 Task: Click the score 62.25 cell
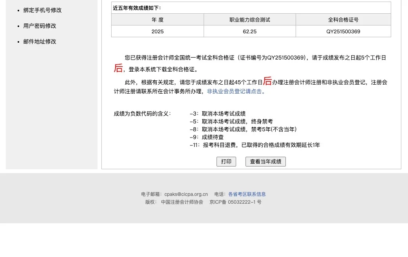(x=249, y=31)
